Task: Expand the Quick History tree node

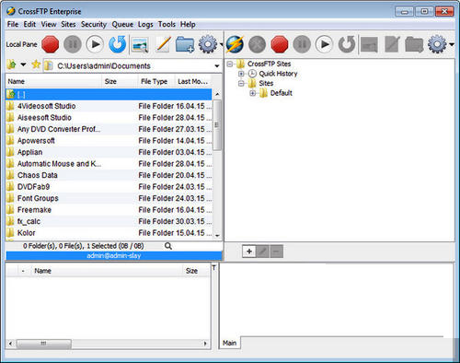Action: tap(241, 74)
